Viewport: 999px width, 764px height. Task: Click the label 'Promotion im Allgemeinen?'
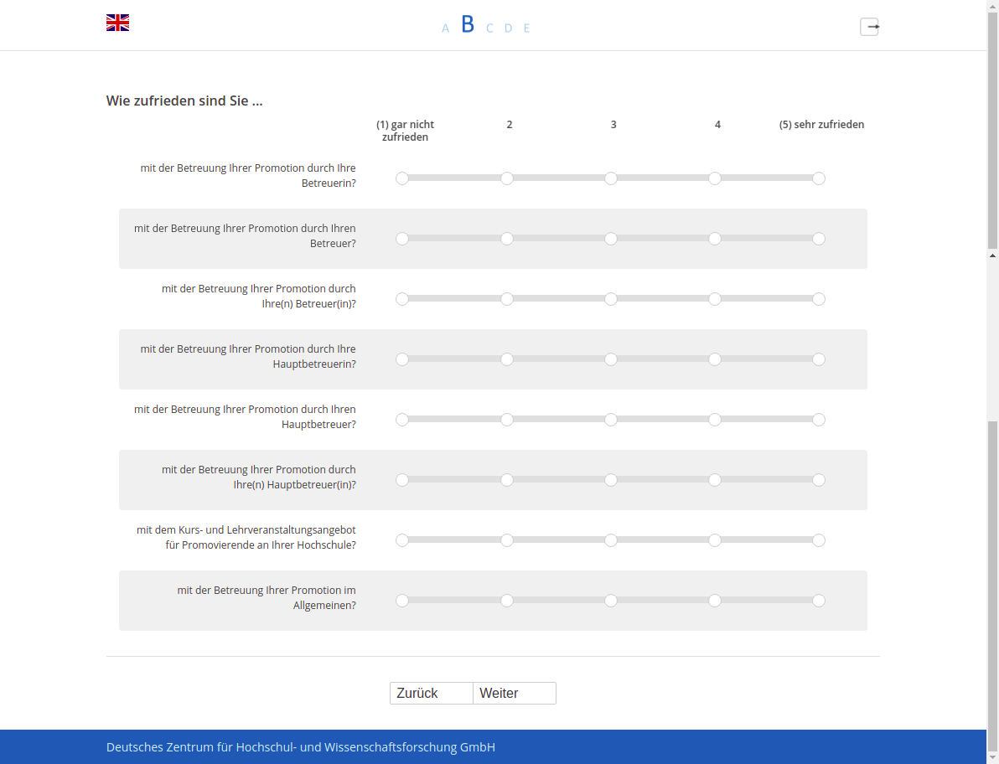(267, 598)
